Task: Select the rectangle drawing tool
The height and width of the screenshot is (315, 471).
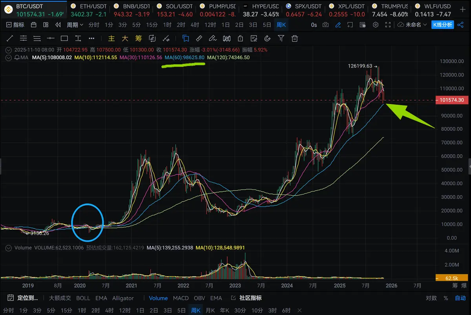Action: click(x=64, y=39)
